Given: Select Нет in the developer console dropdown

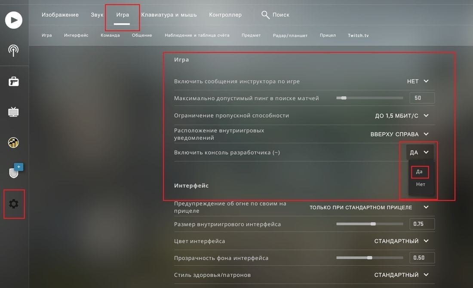Looking at the screenshot, I should pyautogui.click(x=421, y=184).
